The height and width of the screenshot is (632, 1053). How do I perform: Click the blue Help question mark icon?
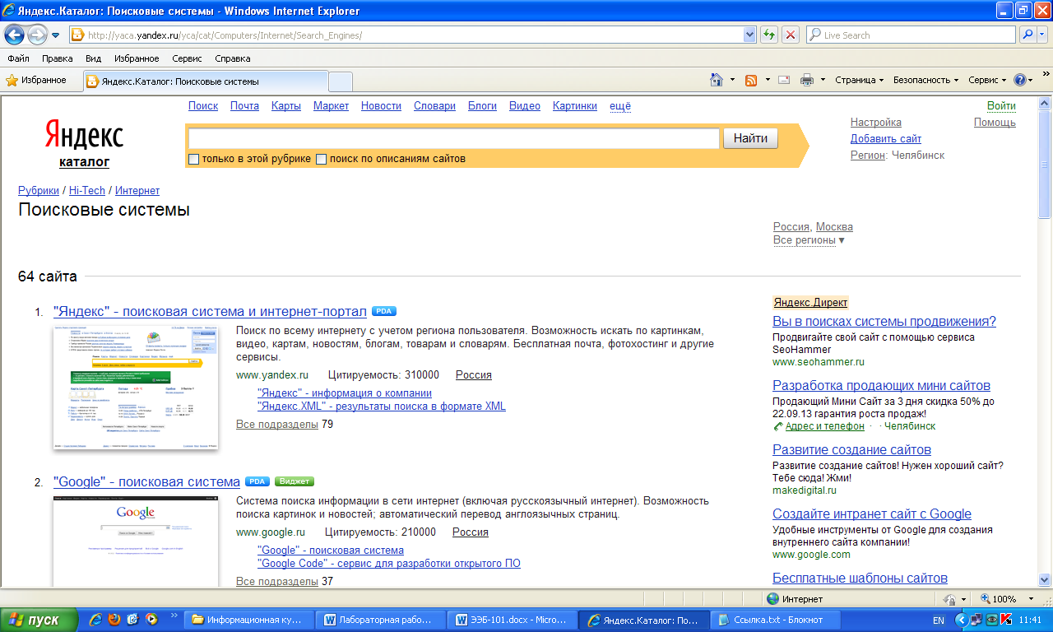pyautogui.click(x=1020, y=80)
